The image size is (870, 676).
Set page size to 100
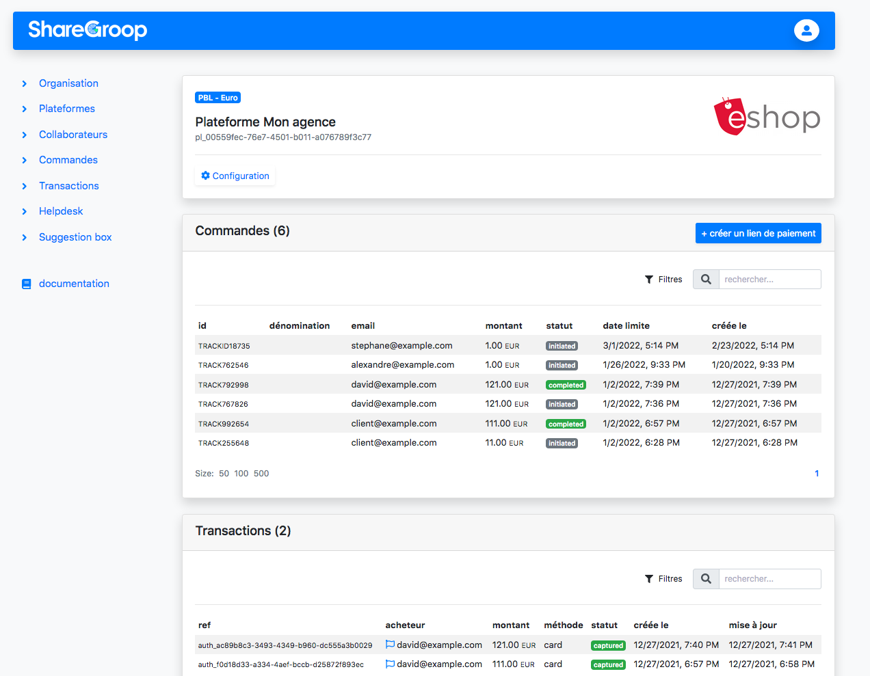(x=241, y=474)
